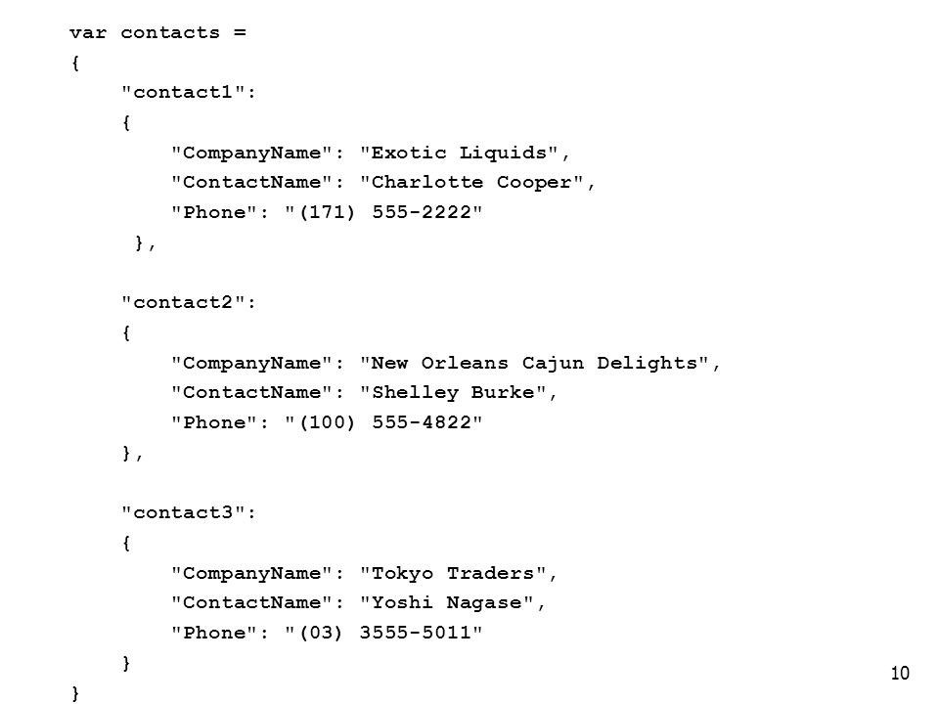This screenshot has height=704, width=939.
Task: Click the "Tokyo Traders" company name value
Action: pyautogui.click(x=453, y=574)
